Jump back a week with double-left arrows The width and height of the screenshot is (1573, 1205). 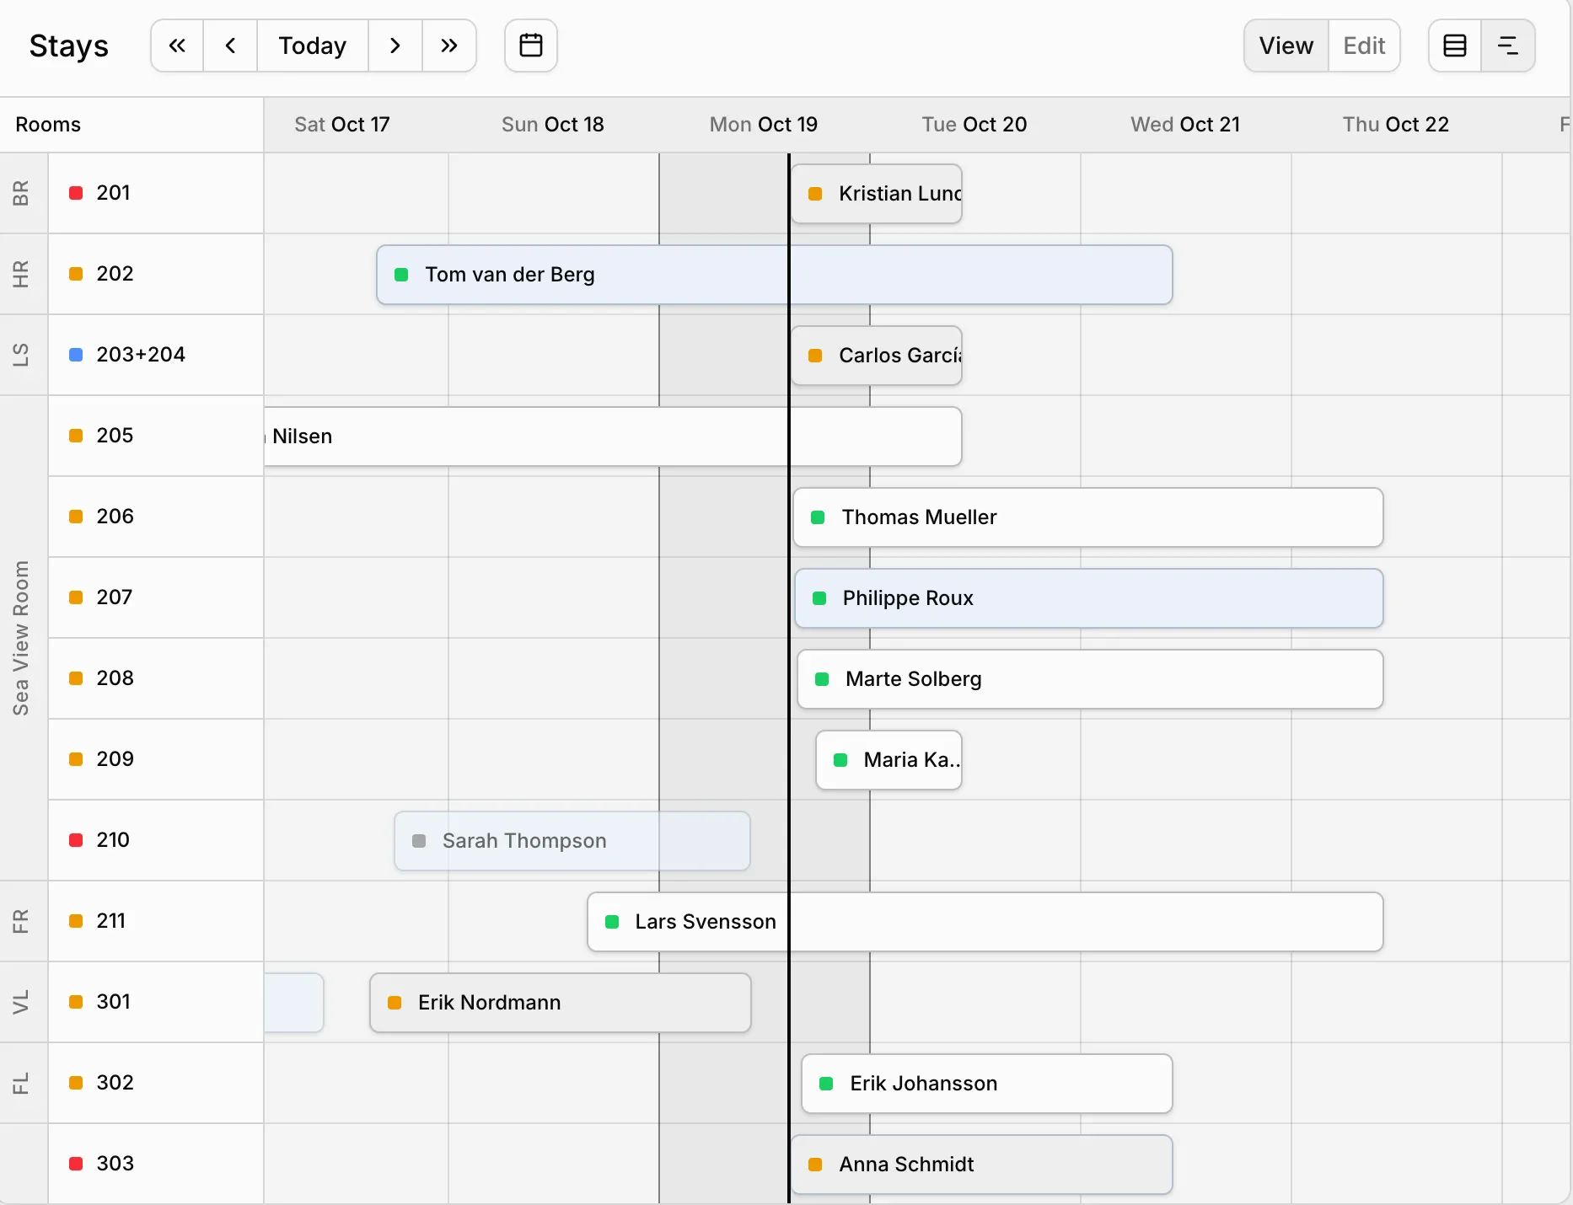point(177,46)
